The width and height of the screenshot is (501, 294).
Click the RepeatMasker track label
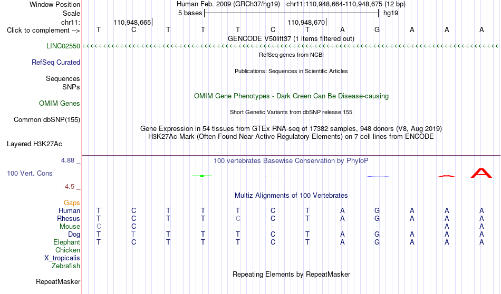pyautogui.click(x=58, y=281)
